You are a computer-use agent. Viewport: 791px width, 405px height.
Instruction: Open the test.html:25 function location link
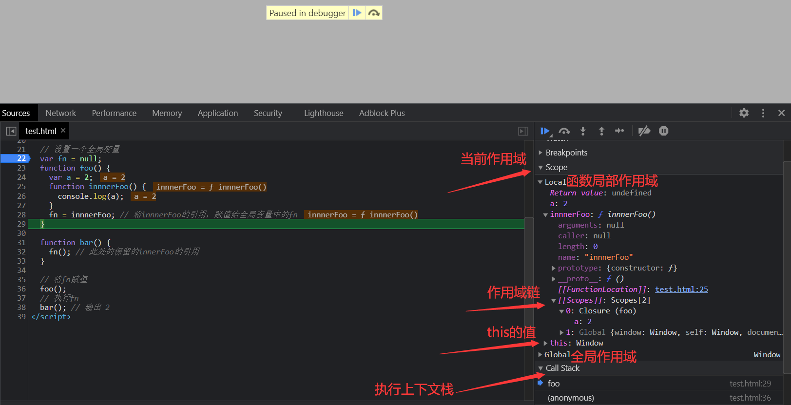(681, 289)
